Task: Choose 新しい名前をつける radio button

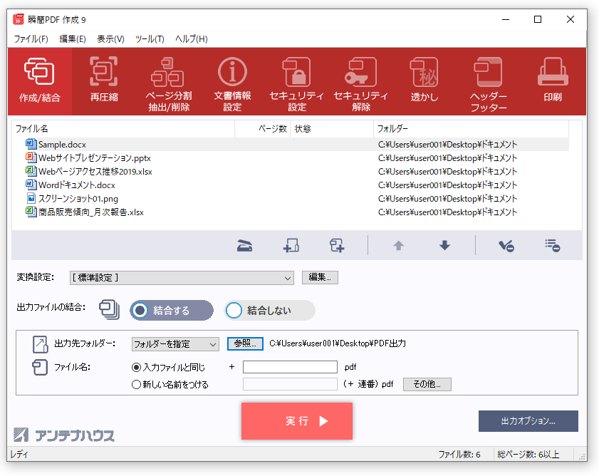Action: (x=170, y=384)
